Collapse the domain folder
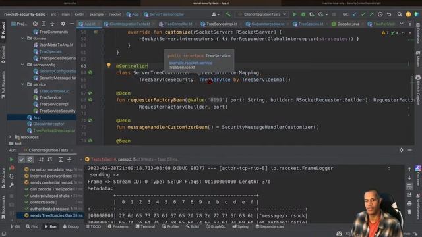Screen dimensions: 422x237 click(x=22, y=38)
